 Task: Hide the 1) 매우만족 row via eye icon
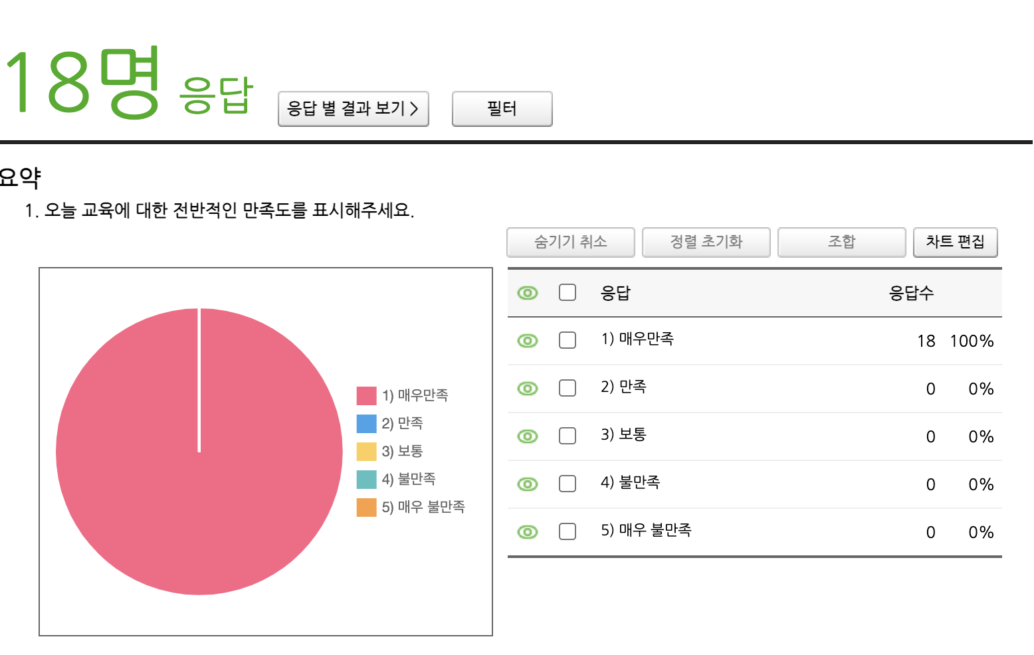tap(528, 341)
